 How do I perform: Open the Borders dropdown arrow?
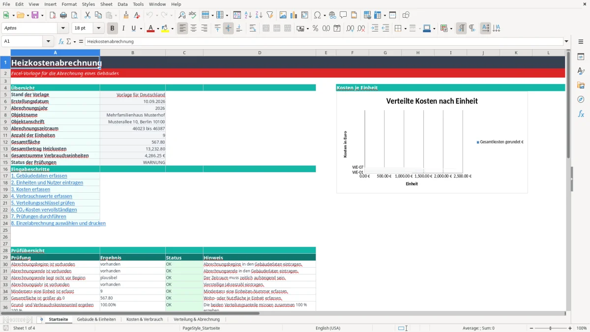(405, 29)
